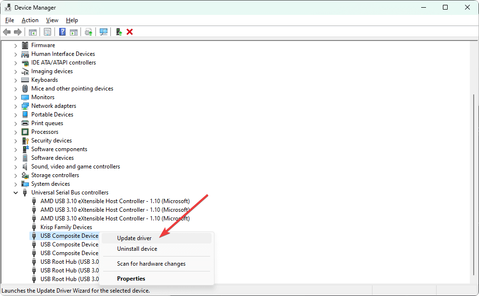
Task: Open the View menu
Action: coord(52,20)
